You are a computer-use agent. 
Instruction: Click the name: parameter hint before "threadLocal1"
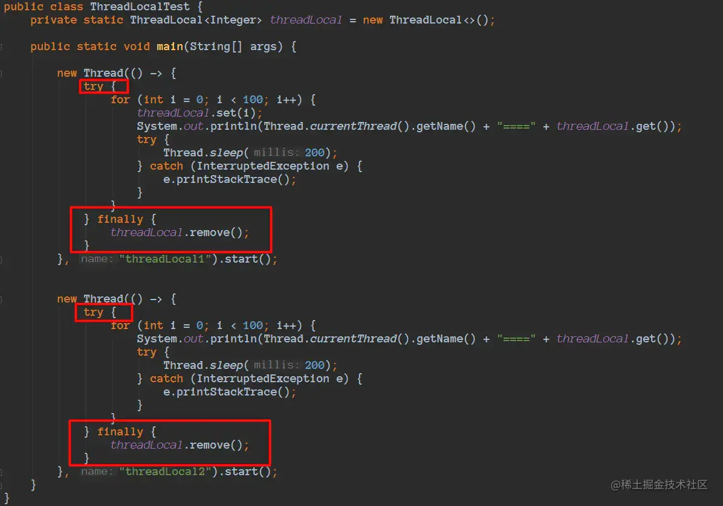(x=97, y=259)
